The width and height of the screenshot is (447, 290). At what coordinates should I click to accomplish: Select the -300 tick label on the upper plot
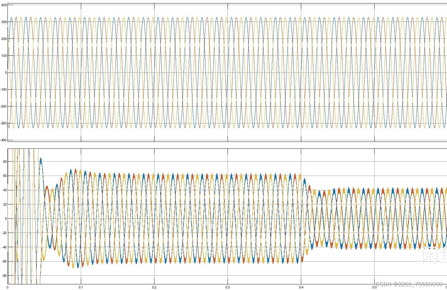tap(3, 123)
